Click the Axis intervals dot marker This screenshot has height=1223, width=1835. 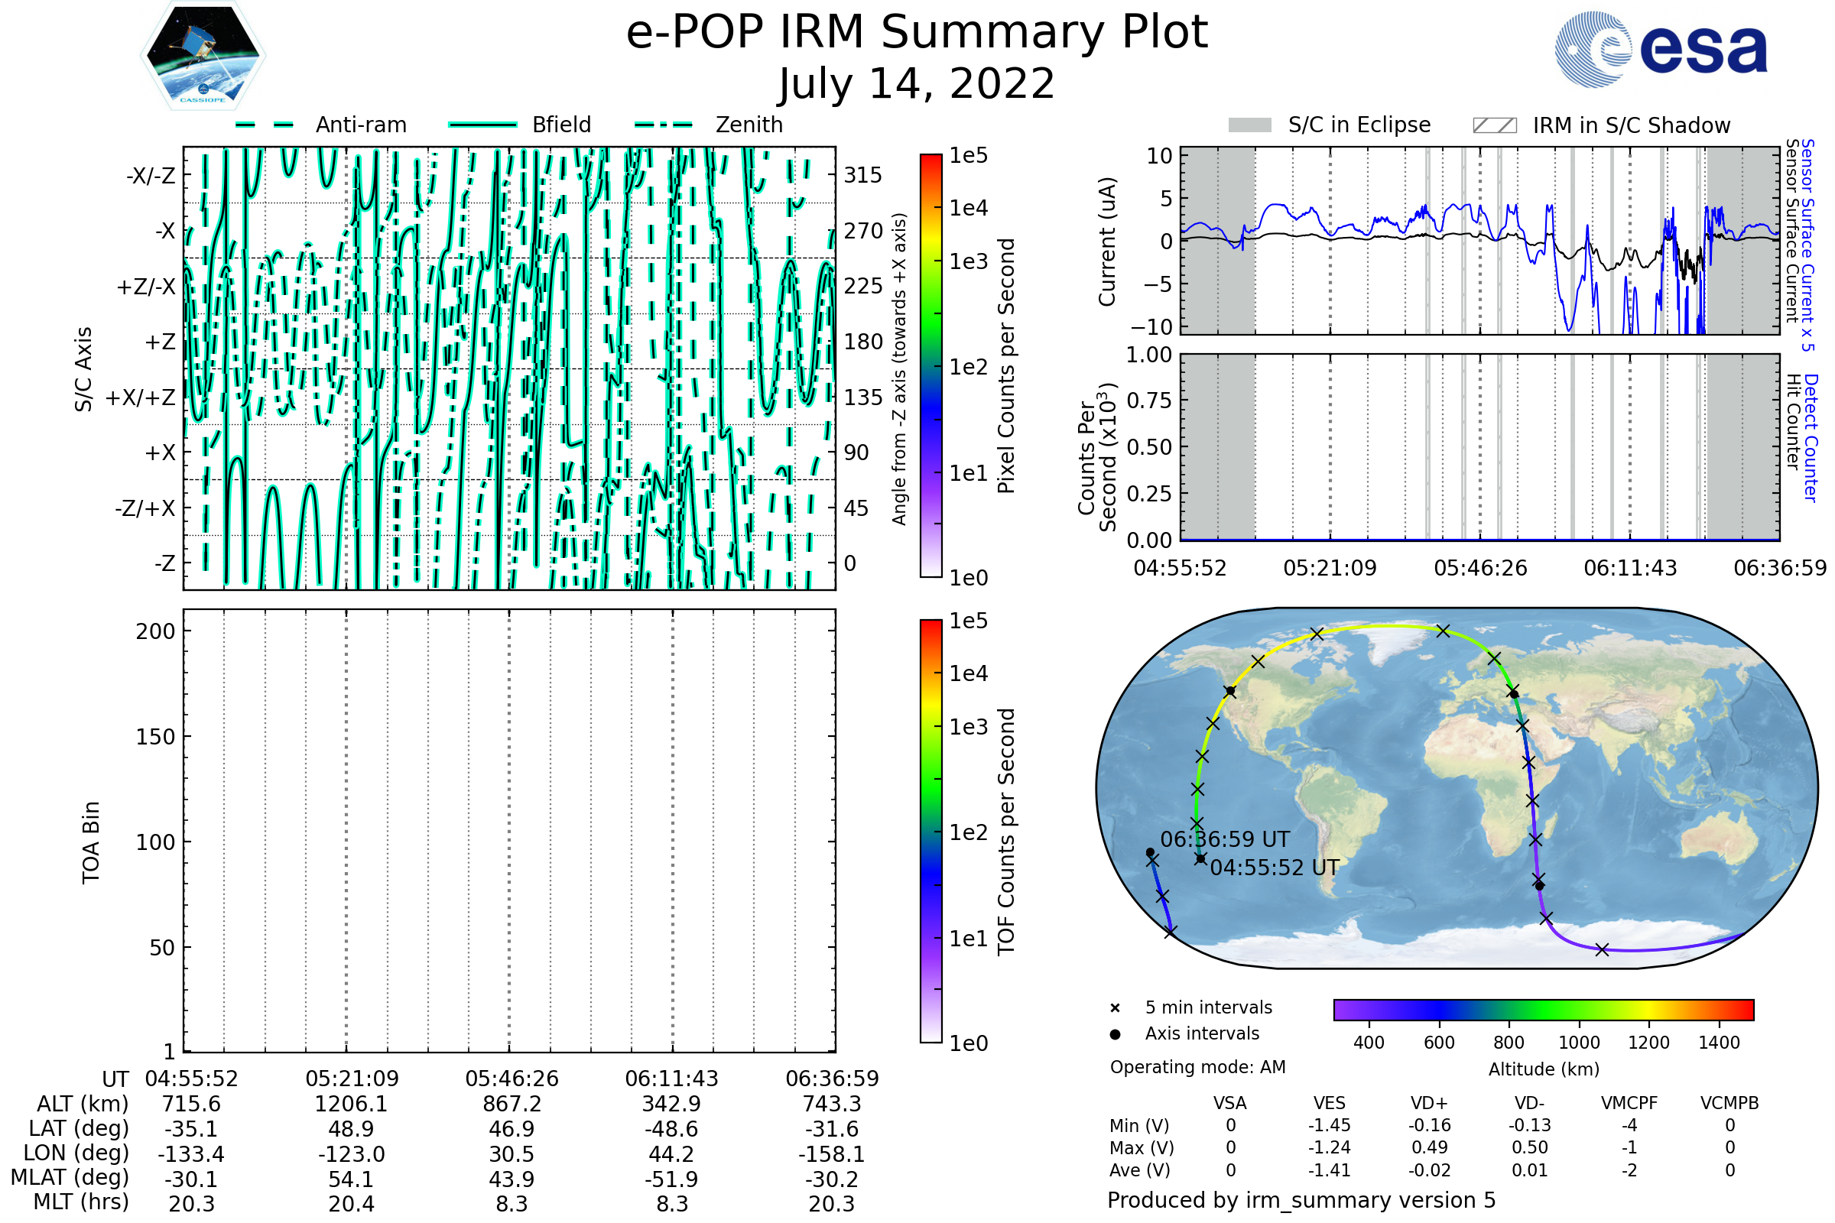[1115, 1034]
